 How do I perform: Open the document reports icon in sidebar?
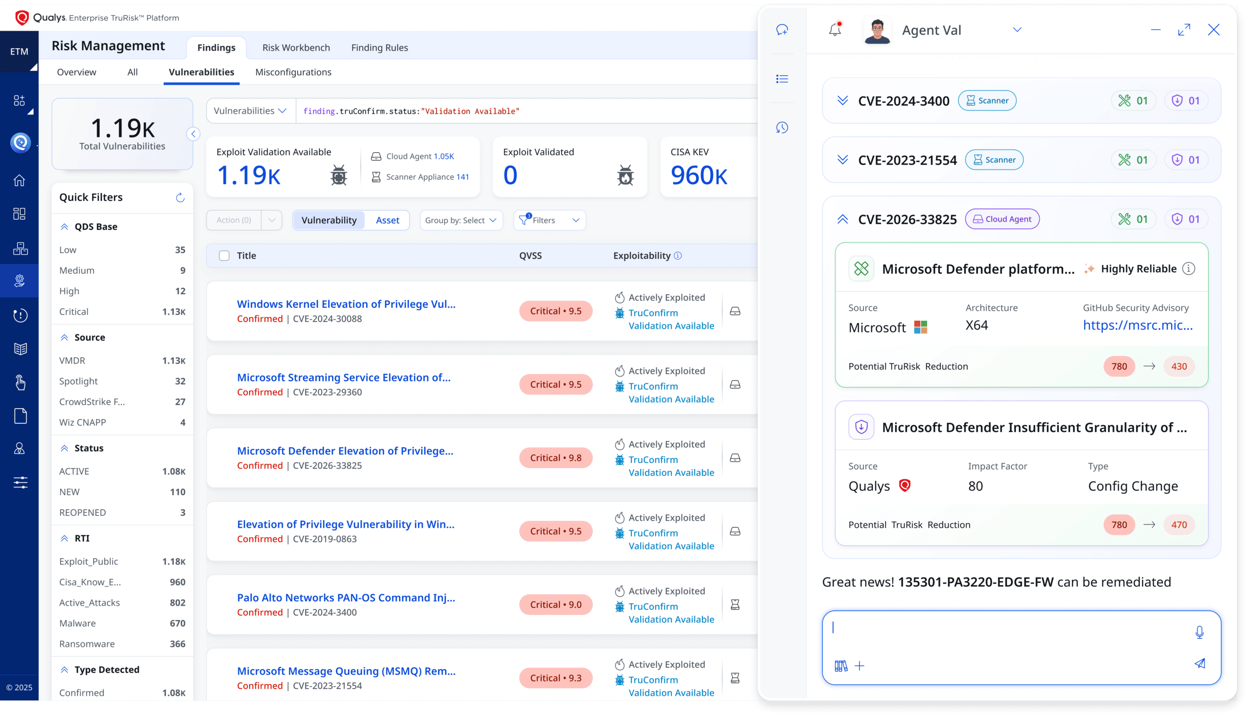pos(20,416)
